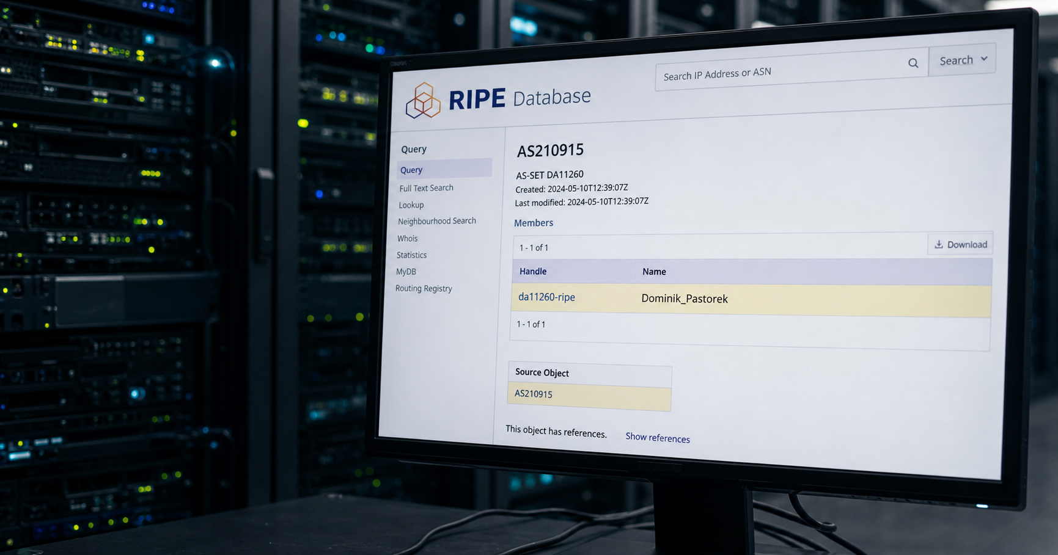Click '1 - 1 of 1' below the table

click(x=531, y=324)
